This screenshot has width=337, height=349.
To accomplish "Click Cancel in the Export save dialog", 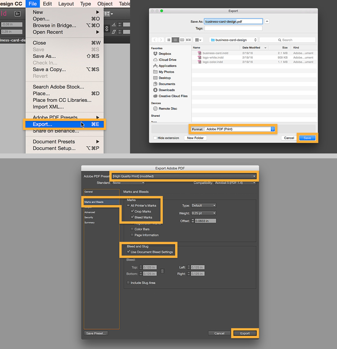I will pos(289,138).
